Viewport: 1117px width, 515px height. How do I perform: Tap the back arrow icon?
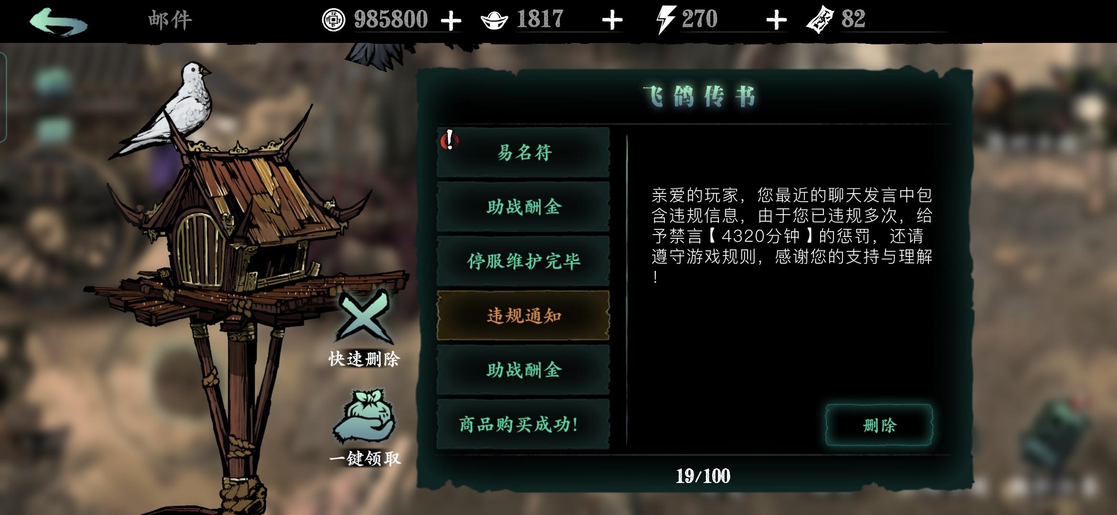58,21
